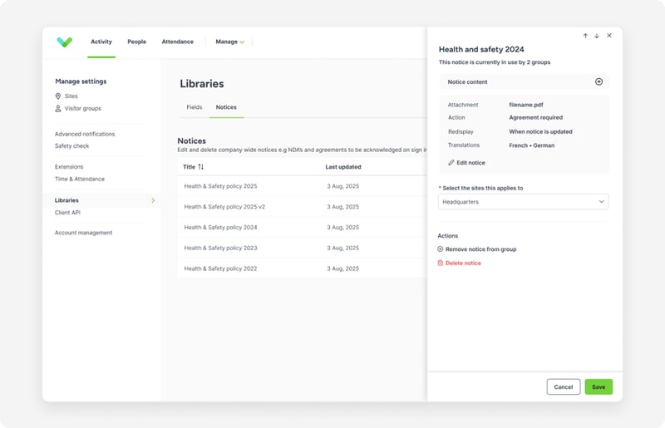Open Visitor groups settings
Image resolution: width=665 pixels, height=428 pixels.
(82, 109)
